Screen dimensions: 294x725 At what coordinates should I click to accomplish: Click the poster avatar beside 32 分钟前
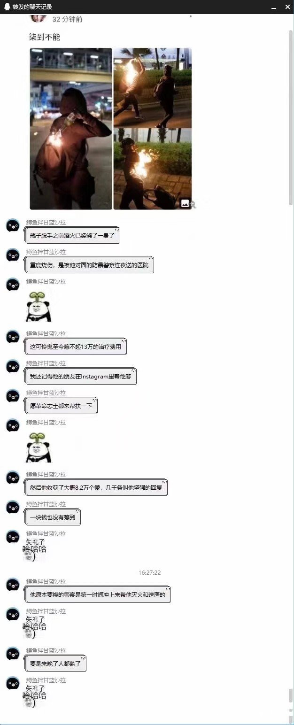tap(38, 18)
